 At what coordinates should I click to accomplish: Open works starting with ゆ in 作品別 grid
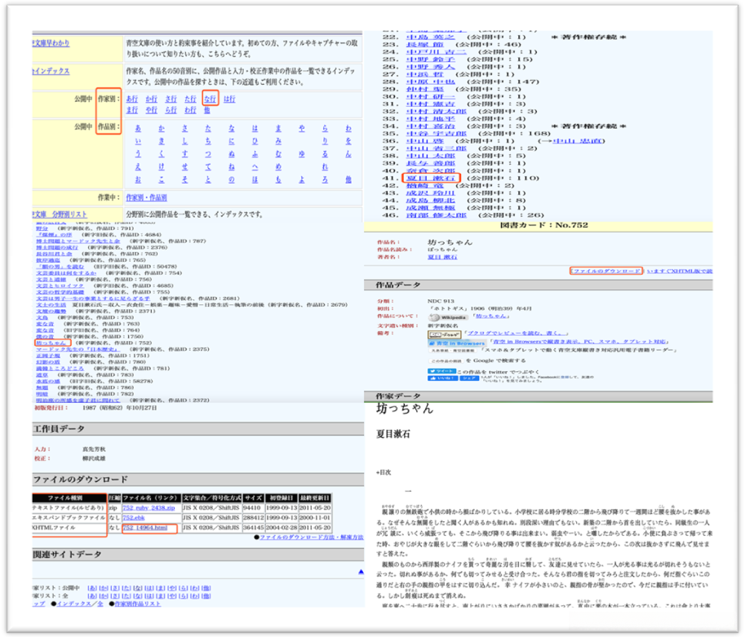pos(302,154)
